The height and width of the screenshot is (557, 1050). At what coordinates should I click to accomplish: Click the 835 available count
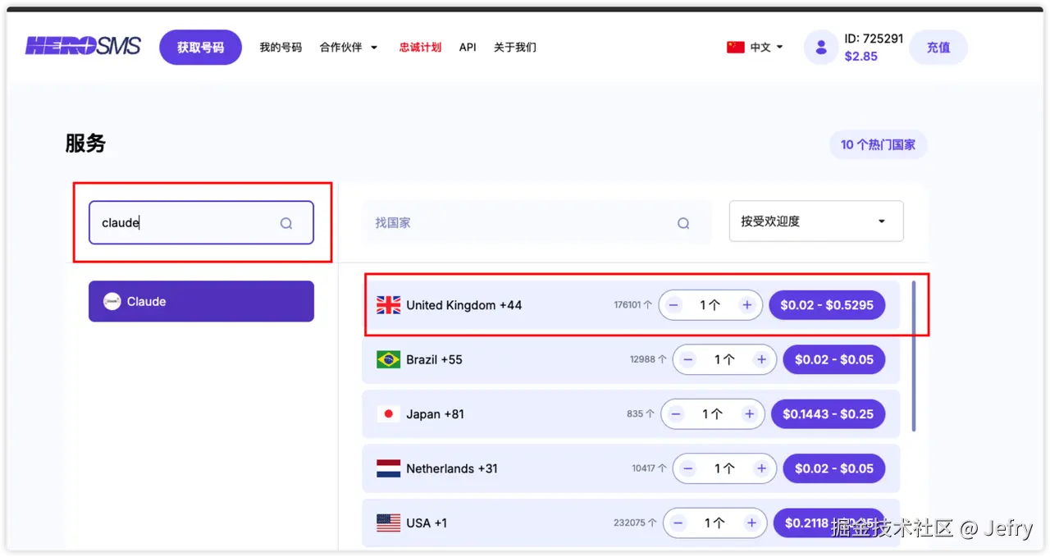tap(641, 414)
